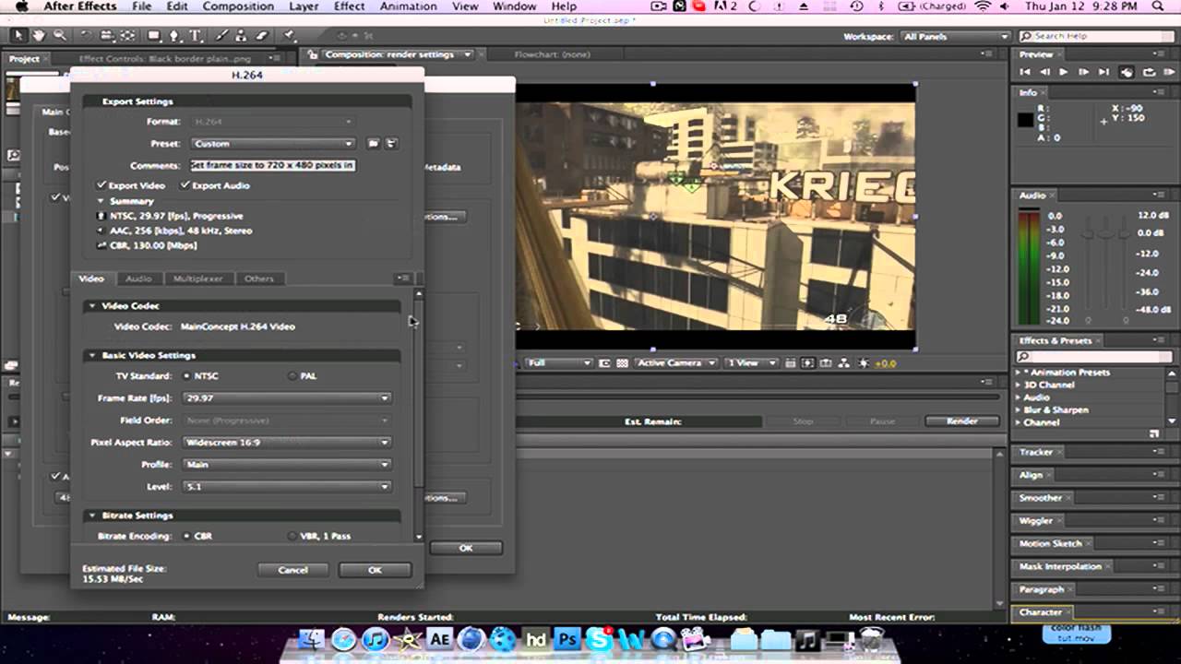Select the Horizontal Type tool
This screenshot has width=1181, height=664.
tap(197, 36)
